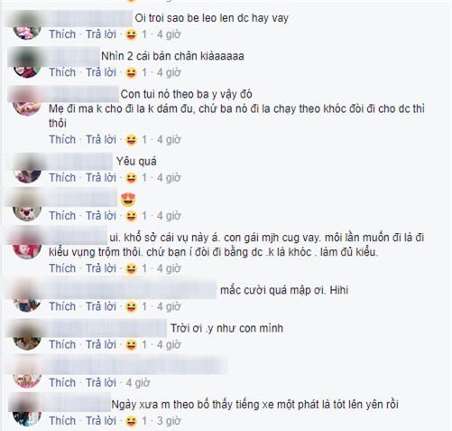Reply to 'Nhìn 2 cái bàn chân kiaaaaaa' comment via Trả lời

[x=101, y=72]
